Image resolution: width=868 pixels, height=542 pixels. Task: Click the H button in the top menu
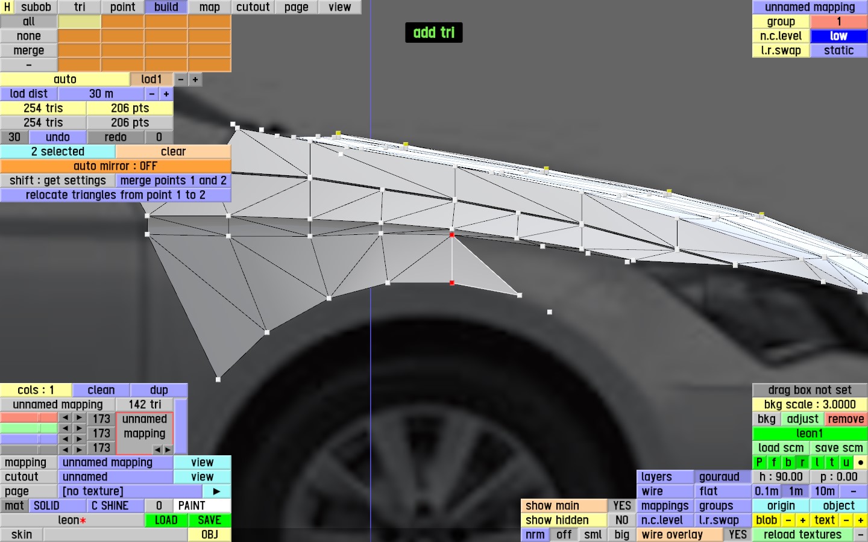[x=7, y=7]
